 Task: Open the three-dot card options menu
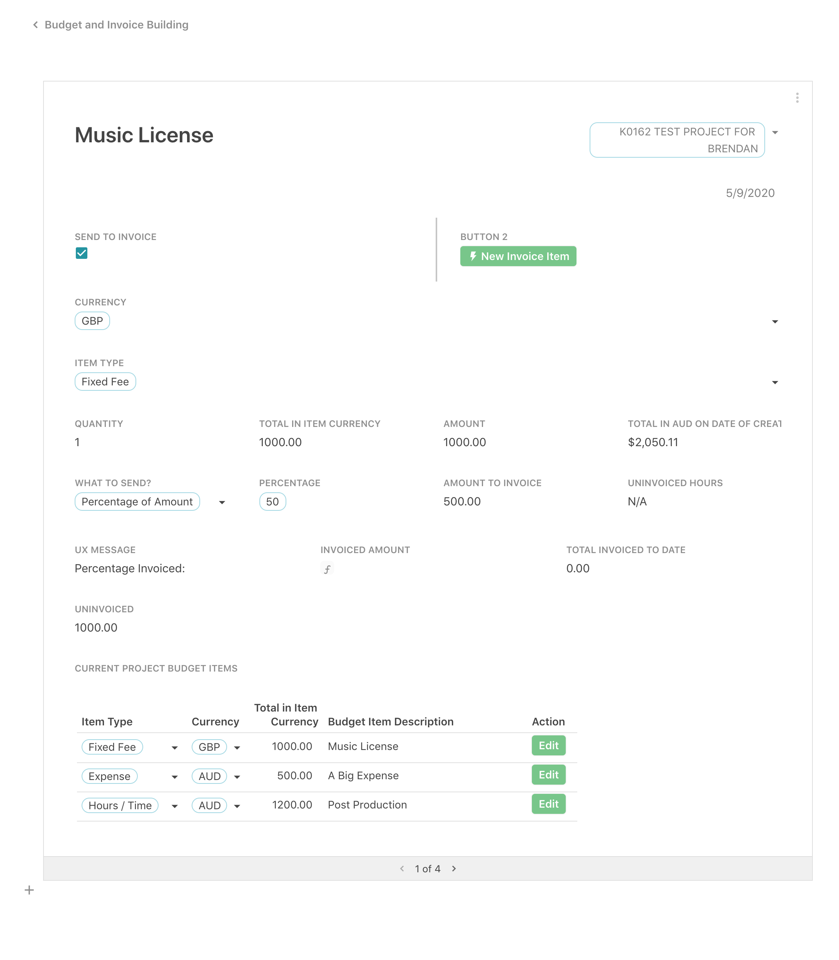(797, 98)
